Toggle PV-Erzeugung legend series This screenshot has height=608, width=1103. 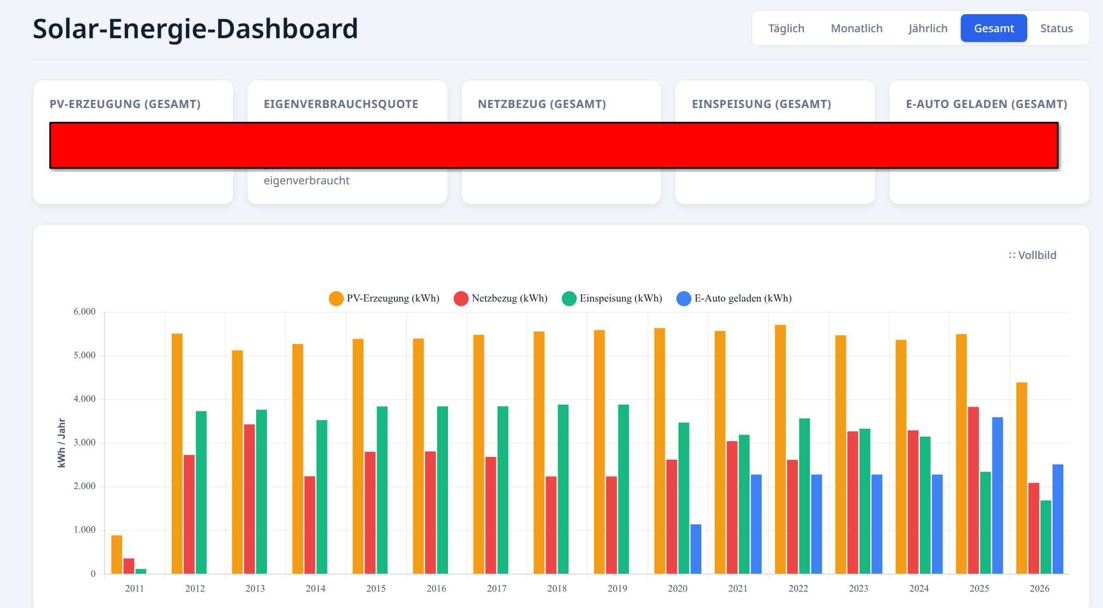pos(384,298)
